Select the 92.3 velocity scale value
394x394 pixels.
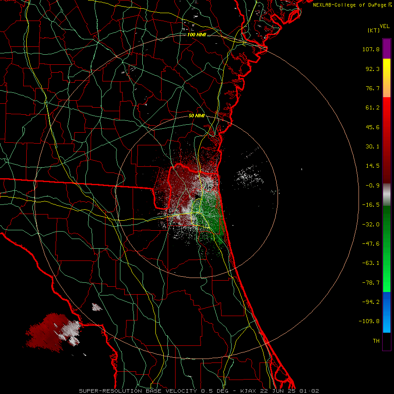click(x=373, y=69)
